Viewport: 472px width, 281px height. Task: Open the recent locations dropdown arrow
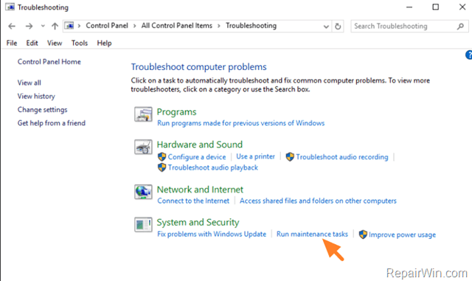[43, 27]
